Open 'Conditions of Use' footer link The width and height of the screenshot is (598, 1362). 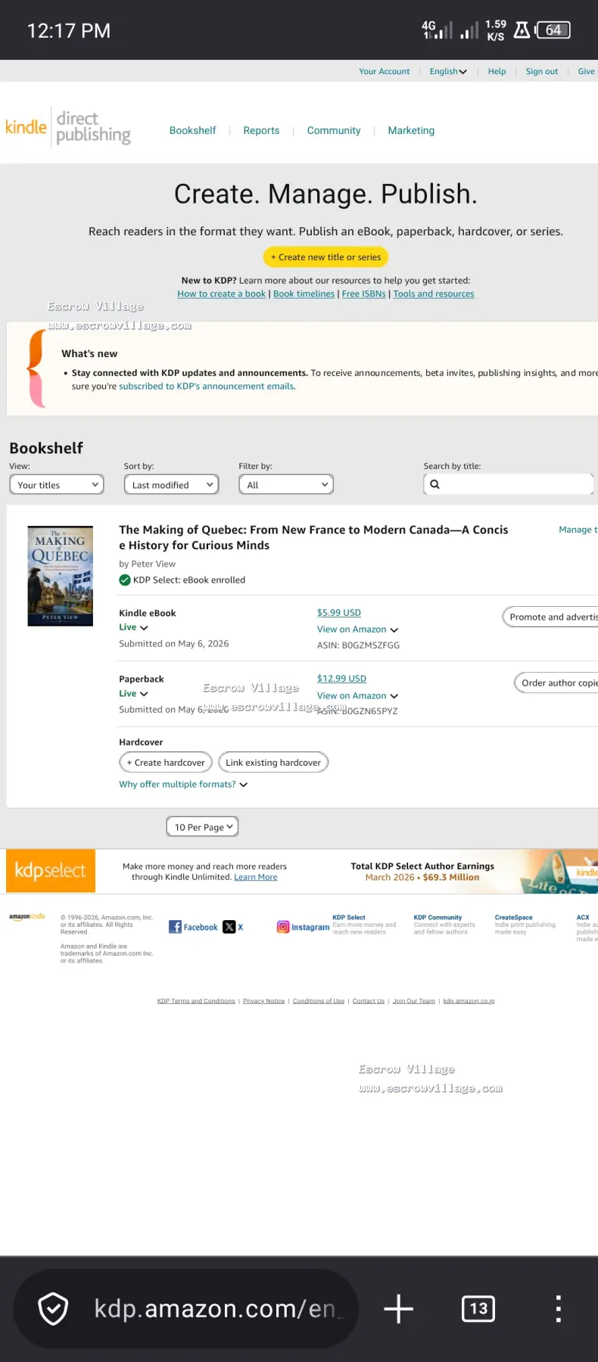pyautogui.click(x=319, y=1001)
